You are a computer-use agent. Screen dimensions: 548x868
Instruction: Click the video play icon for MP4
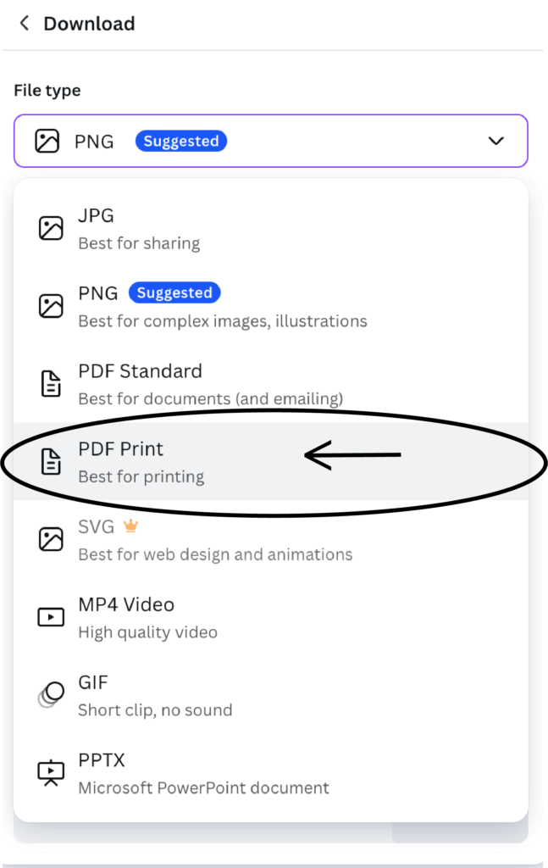point(51,617)
